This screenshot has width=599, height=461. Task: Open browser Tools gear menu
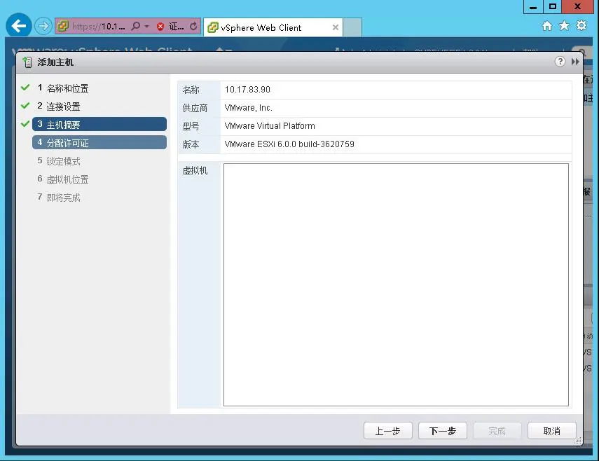[581, 26]
